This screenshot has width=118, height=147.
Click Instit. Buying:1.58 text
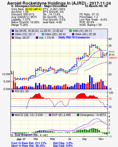pos(90,25)
